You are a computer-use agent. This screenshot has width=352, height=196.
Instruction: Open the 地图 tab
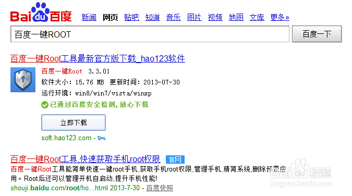236,17
